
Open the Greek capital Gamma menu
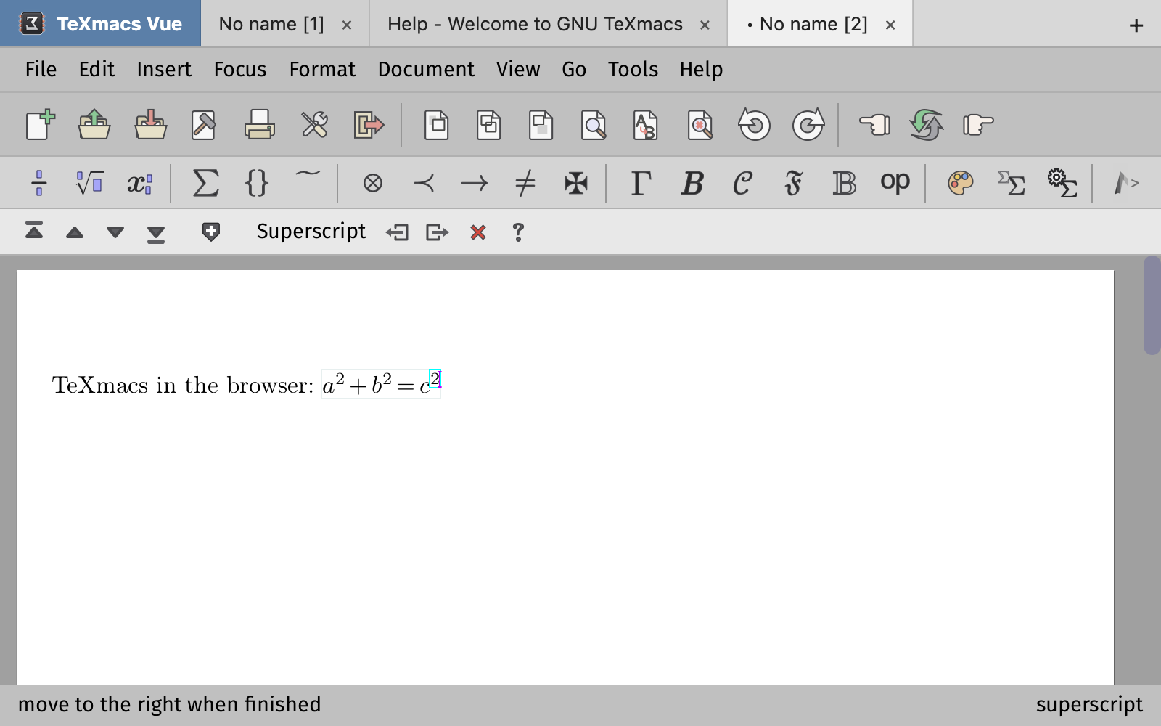pyautogui.click(x=641, y=183)
